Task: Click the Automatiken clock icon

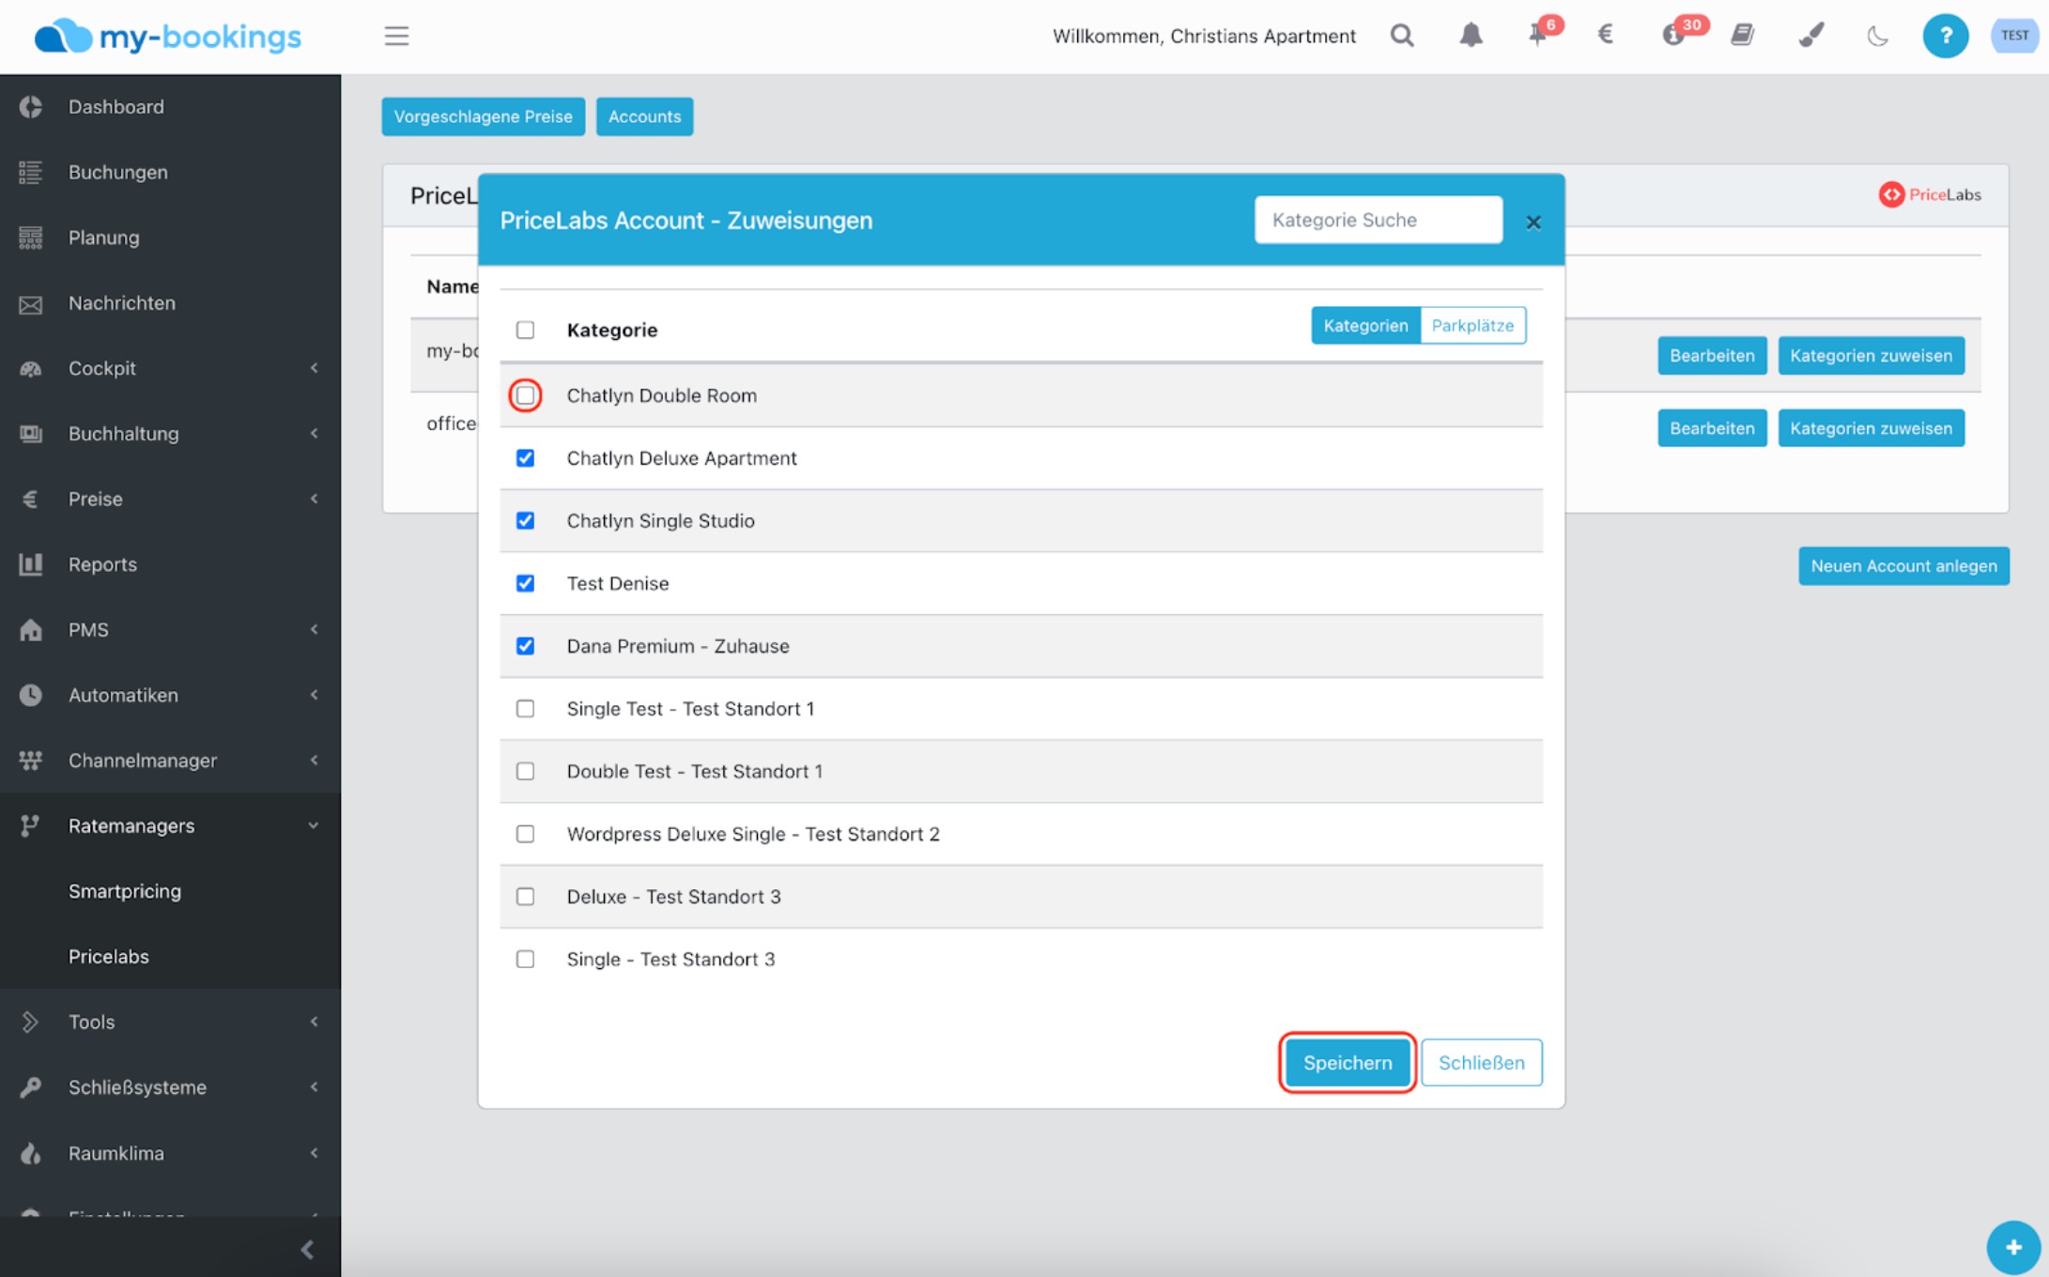Action: click(31, 695)
